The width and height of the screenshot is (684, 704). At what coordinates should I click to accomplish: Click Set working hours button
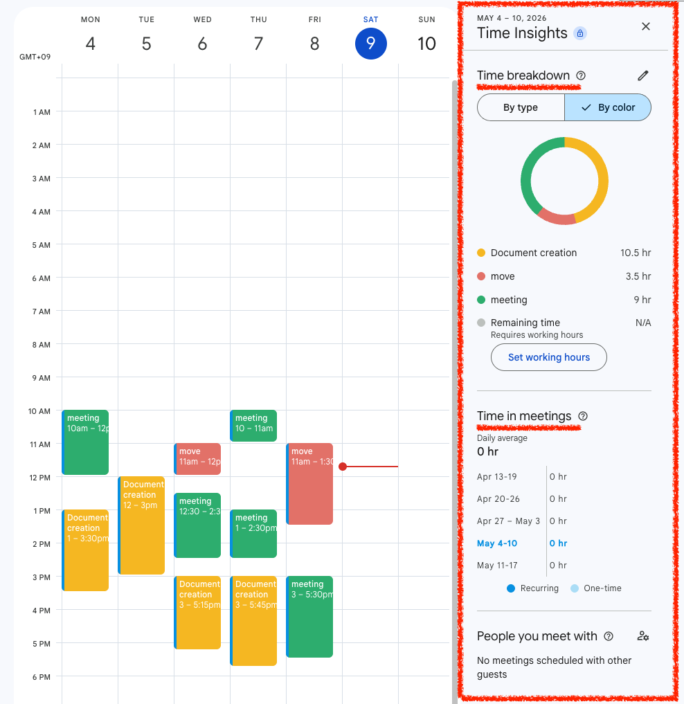(x=548, y=357)
